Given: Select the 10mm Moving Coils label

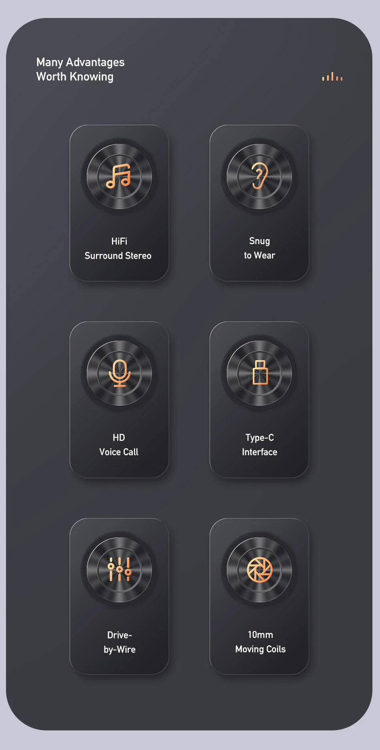Looking at the screenshot, I should (x=260, y=642).
